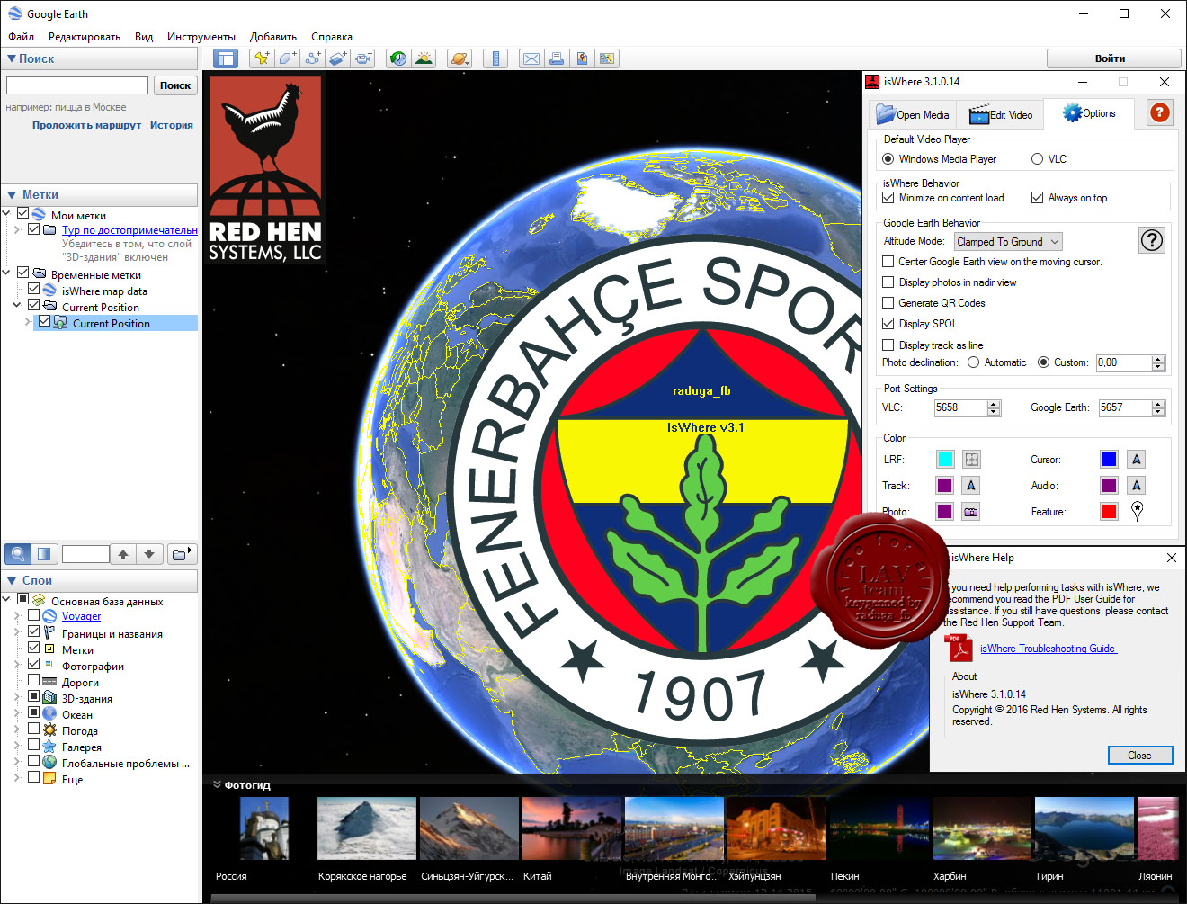Enable Generate QR Codes checkbox

(x=888, y=303)
